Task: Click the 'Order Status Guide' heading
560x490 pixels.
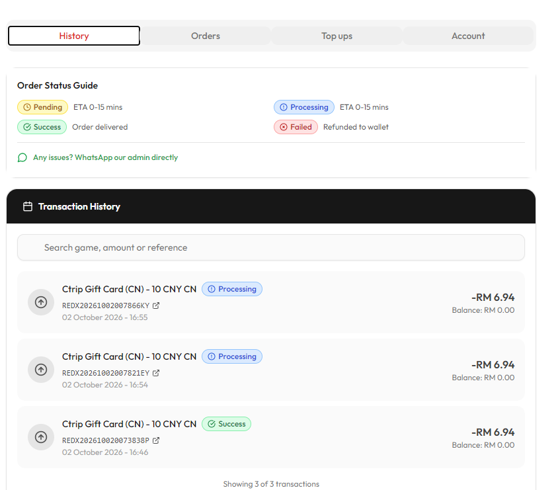Action: tap(58, 85)
